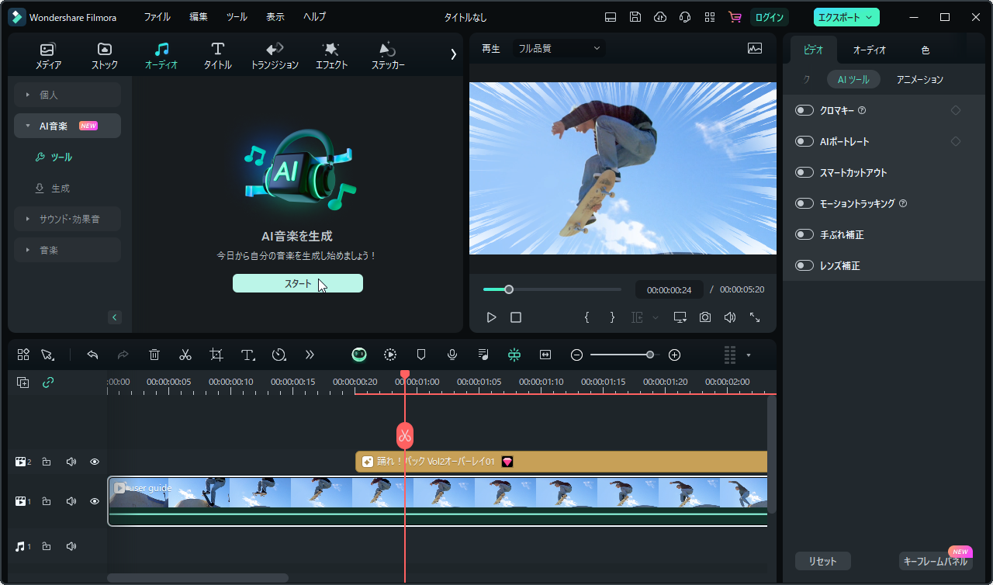Open the エクスポート export dropdown

(846, 17)
